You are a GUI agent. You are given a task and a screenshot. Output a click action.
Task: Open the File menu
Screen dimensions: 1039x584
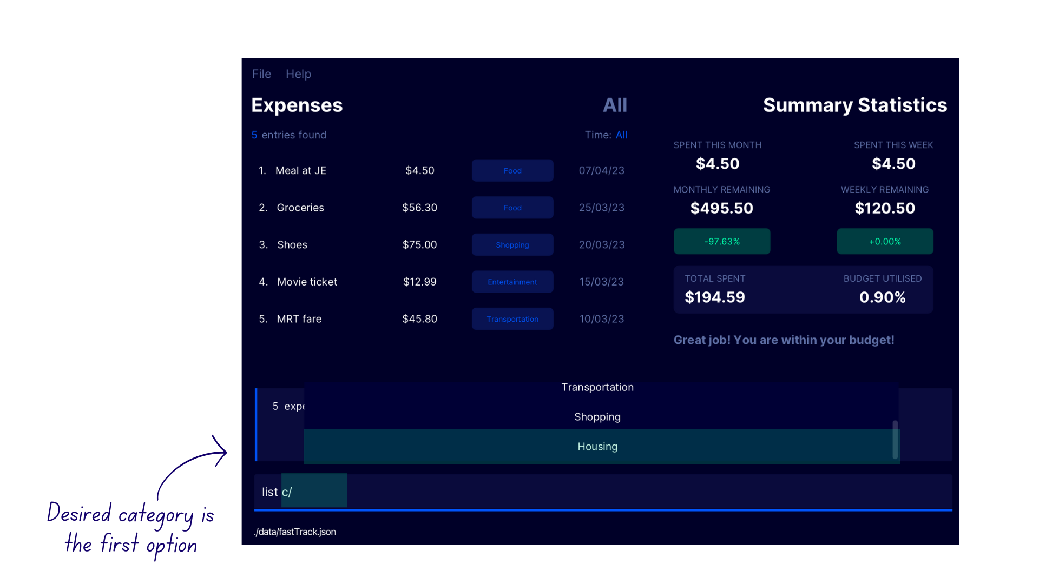pos(261,74)
